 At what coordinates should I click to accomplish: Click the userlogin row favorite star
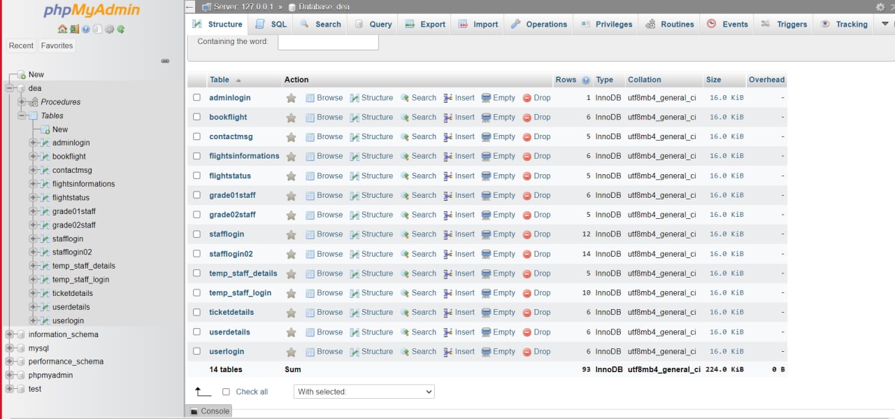pyautogui.click(x=291, y=352)
